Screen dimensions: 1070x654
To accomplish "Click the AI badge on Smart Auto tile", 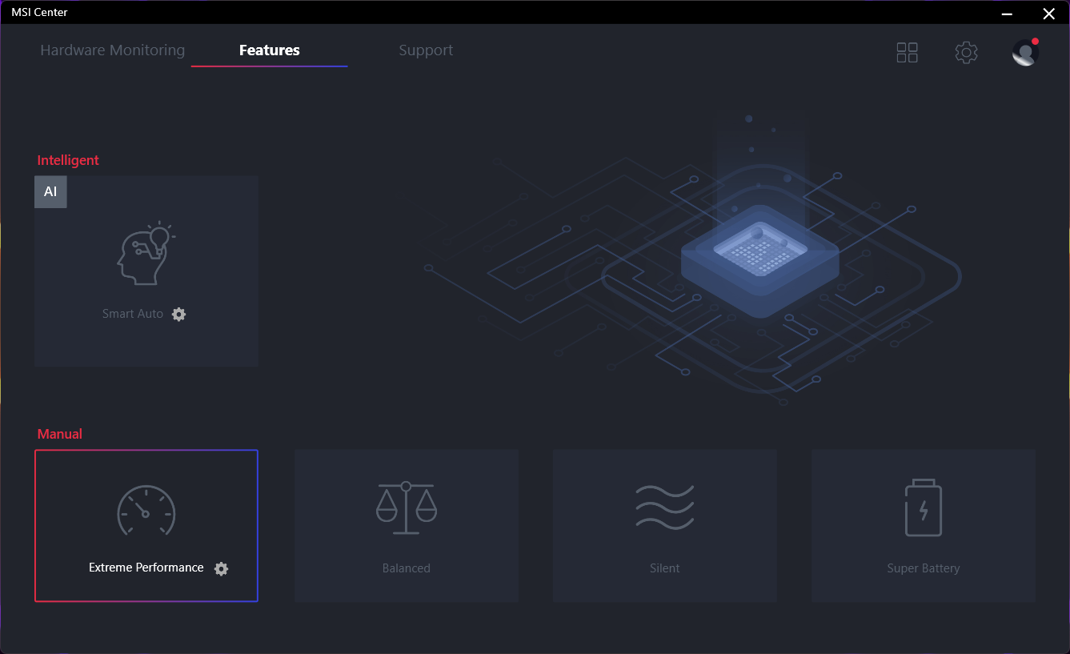I will (x=50, y=192).
